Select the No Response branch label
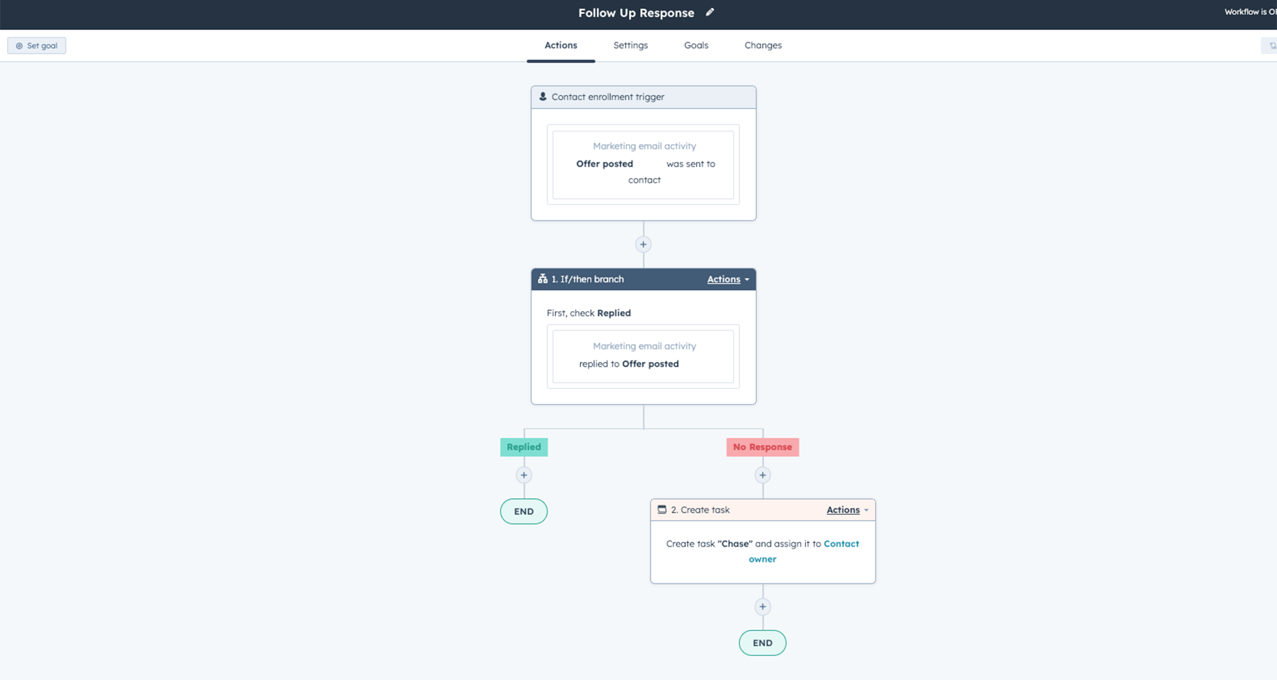This screenshot has height=680, width=1277. tap(762, 447)
